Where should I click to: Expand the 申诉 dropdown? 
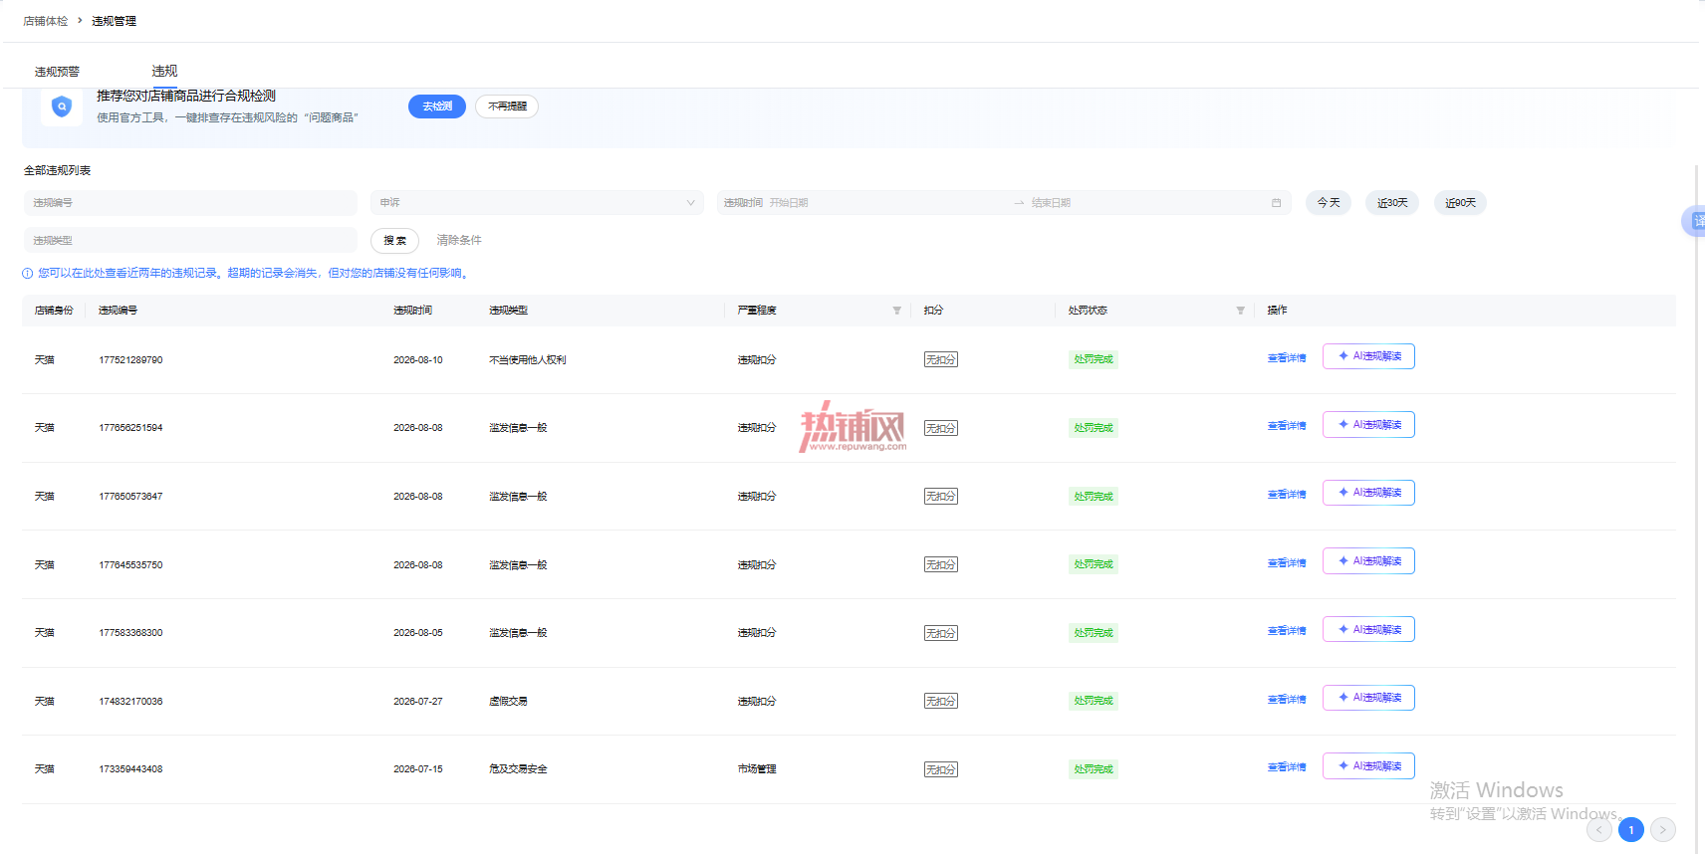click(x=538, y=203)
